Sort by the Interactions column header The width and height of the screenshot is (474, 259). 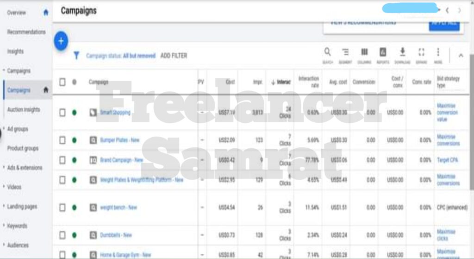click(x=281, y=82)
